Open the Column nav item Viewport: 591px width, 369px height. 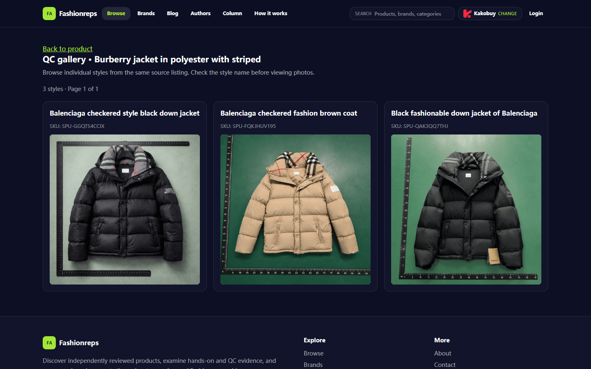tap(232, 14)
